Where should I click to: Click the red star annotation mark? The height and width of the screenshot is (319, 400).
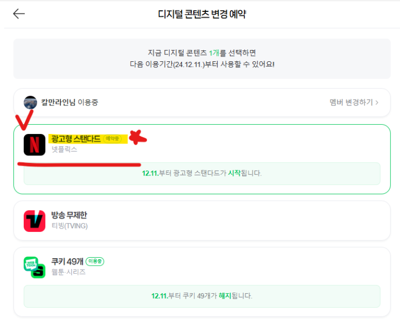[138, 138]
